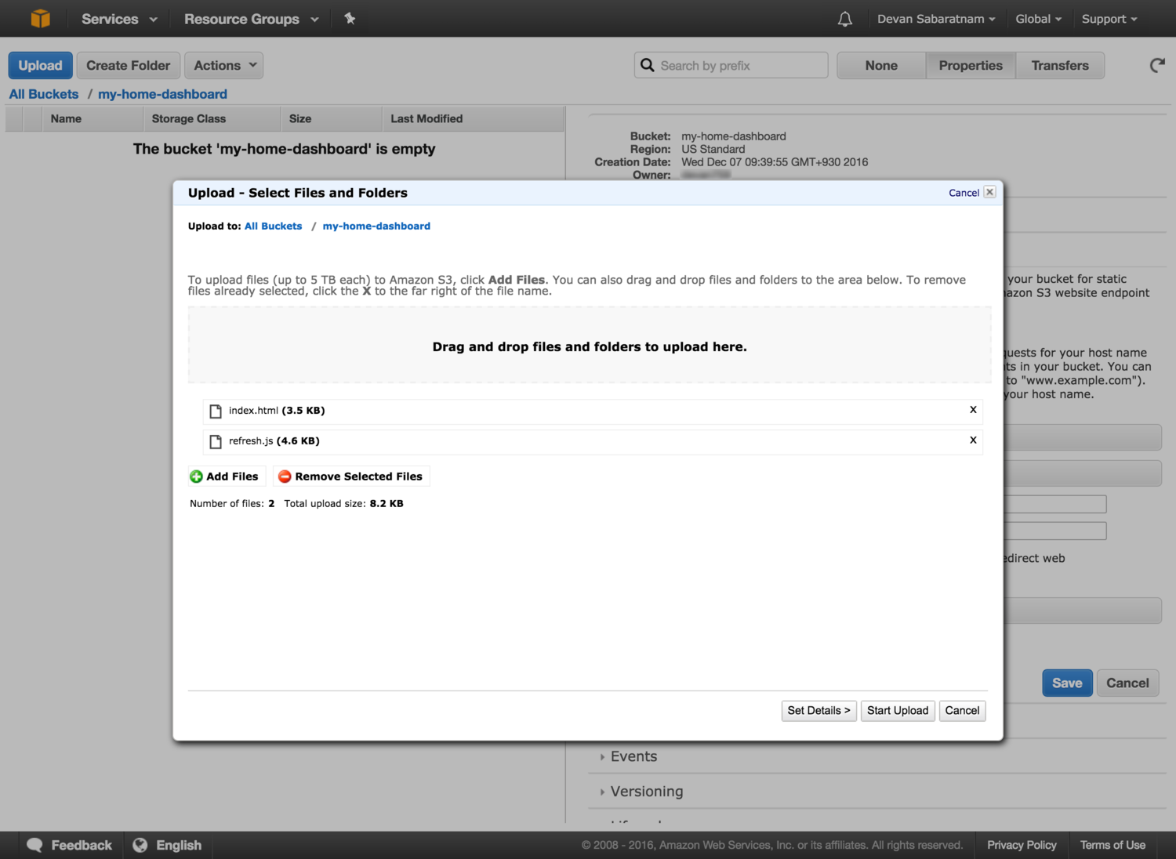Select the None view tab

tap(881, 66)
